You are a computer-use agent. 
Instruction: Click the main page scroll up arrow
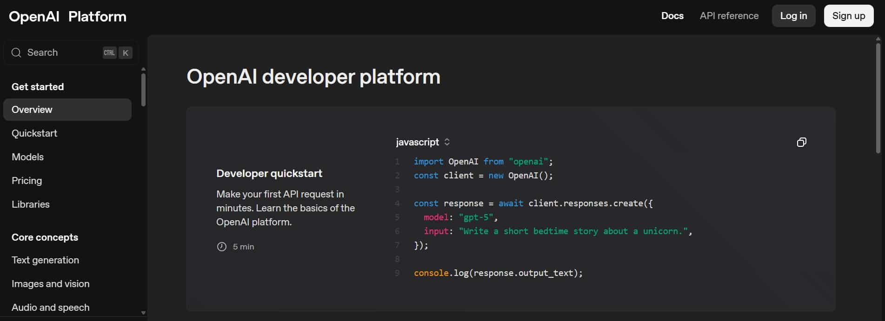coord(878,39)
